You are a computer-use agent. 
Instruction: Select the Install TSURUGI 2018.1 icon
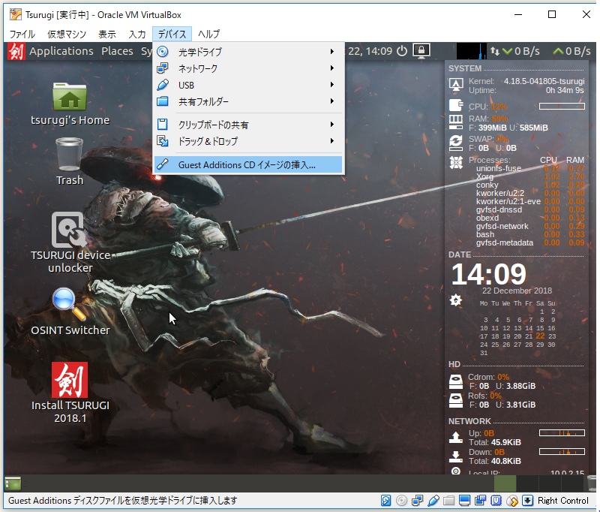click(x=70, y=393)
